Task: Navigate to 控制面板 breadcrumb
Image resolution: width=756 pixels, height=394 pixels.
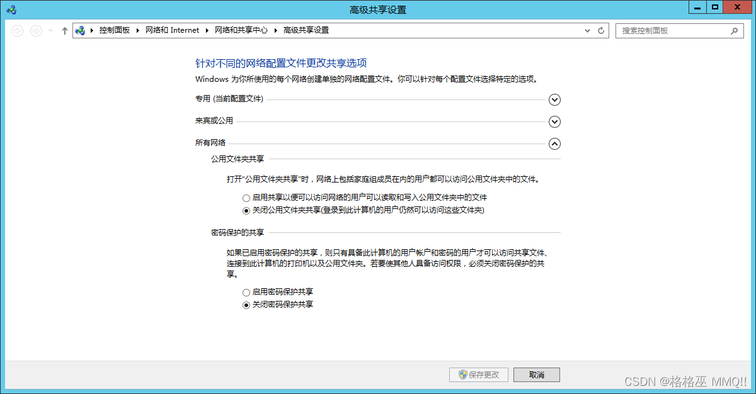Action: point(114,30)
